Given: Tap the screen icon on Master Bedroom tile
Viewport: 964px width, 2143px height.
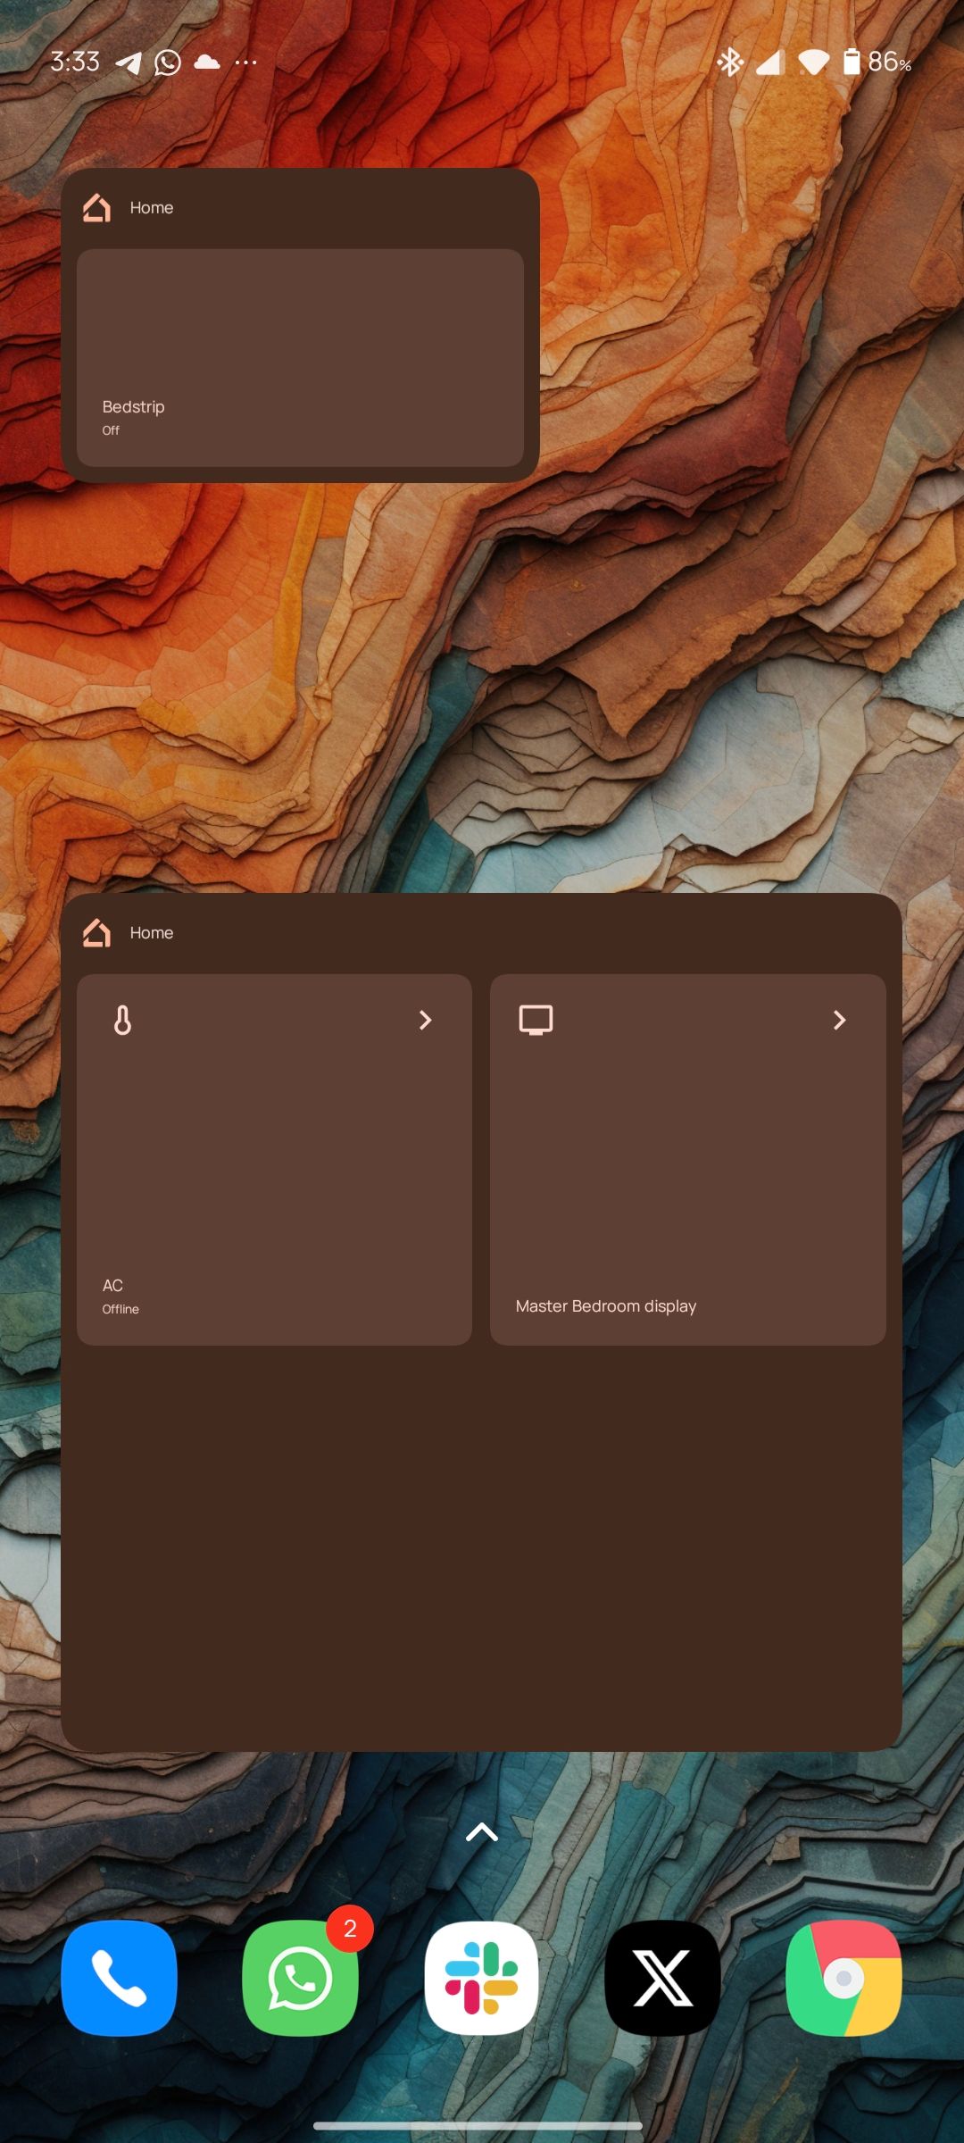Looking at the screenshot, I should click(x=536, y=1020).
